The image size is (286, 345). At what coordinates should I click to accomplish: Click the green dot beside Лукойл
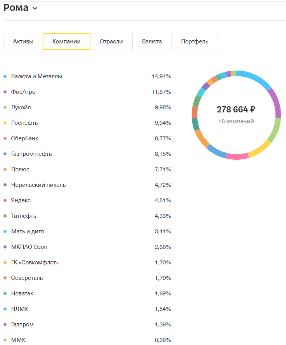click(x=5, y=107)
